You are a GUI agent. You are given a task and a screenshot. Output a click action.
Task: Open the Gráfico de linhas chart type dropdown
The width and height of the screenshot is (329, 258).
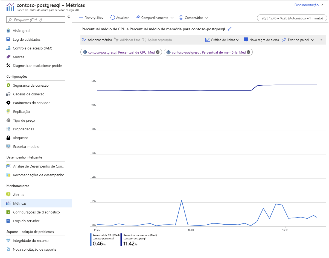(x=237, y=40)
